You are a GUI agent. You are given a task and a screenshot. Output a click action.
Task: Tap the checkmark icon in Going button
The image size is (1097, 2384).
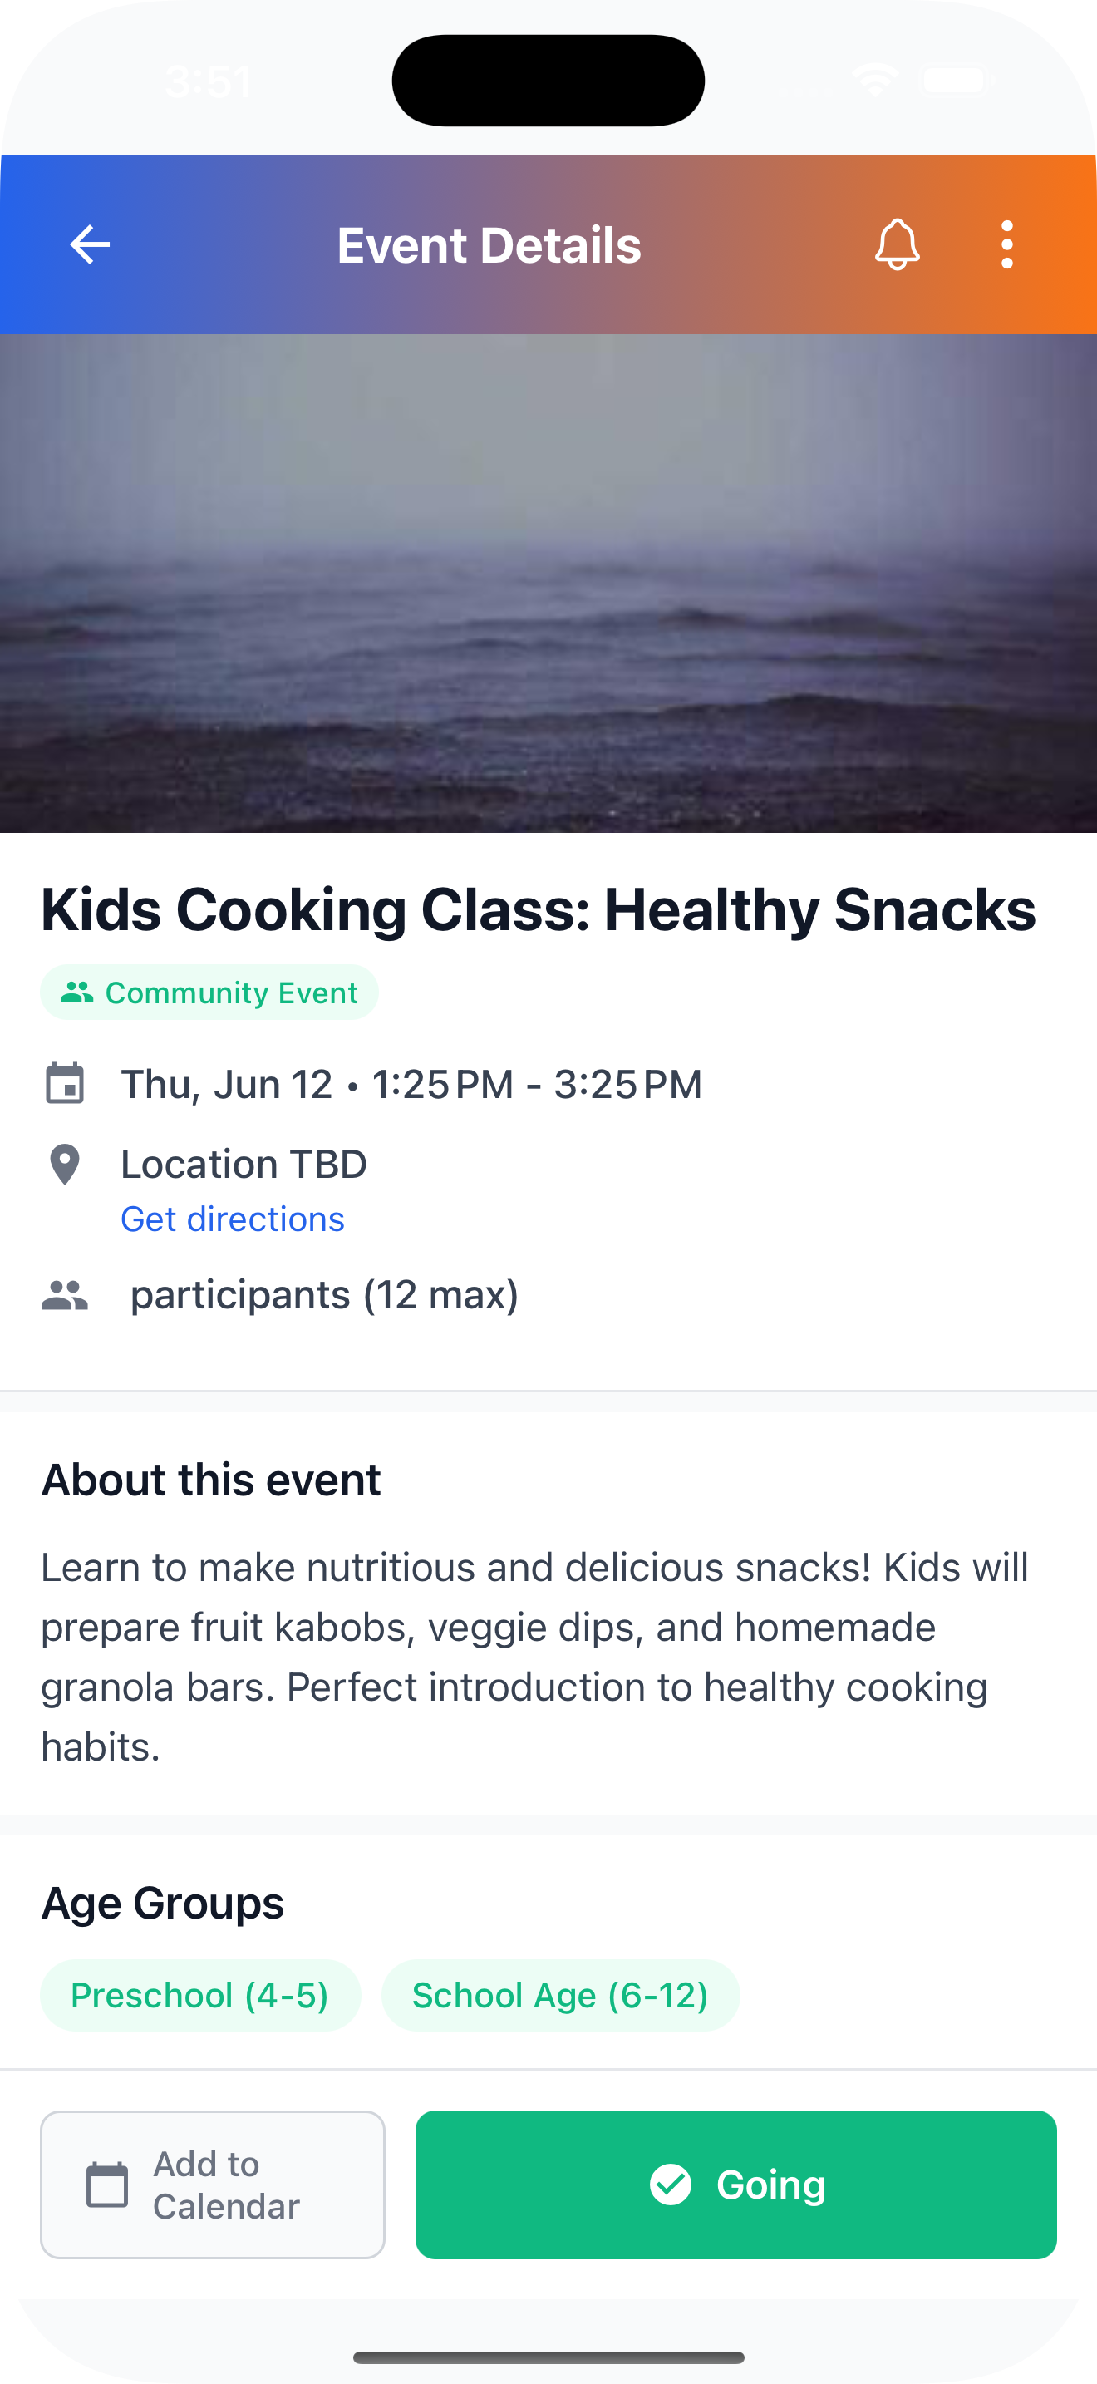pyautogui.click(x=671, y=2185)
